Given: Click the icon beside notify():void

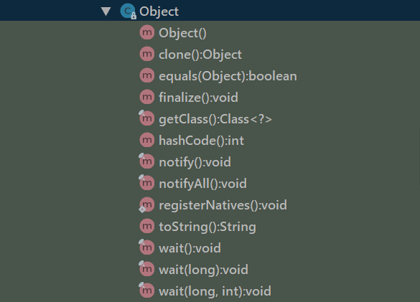Looking at the screenshot, I should pyautogui.click(x=146, y=161).
